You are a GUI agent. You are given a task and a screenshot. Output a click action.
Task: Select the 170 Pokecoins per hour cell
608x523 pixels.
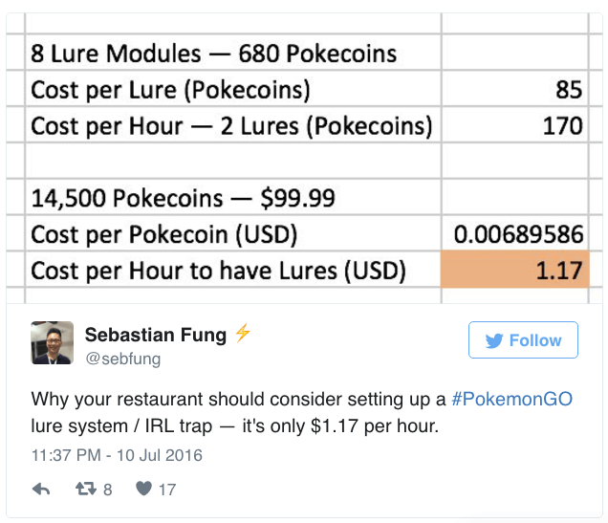point(512,125)
